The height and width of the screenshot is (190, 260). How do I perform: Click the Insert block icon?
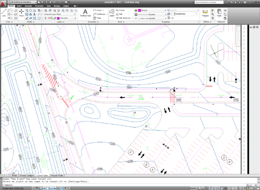tap(112, 12)
